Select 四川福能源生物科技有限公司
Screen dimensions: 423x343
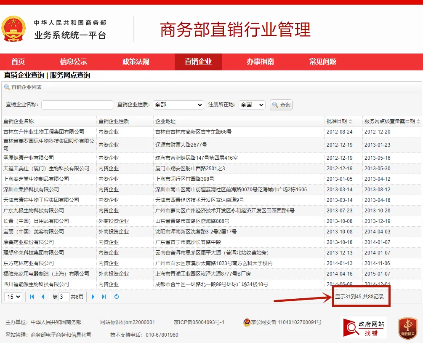36,284
